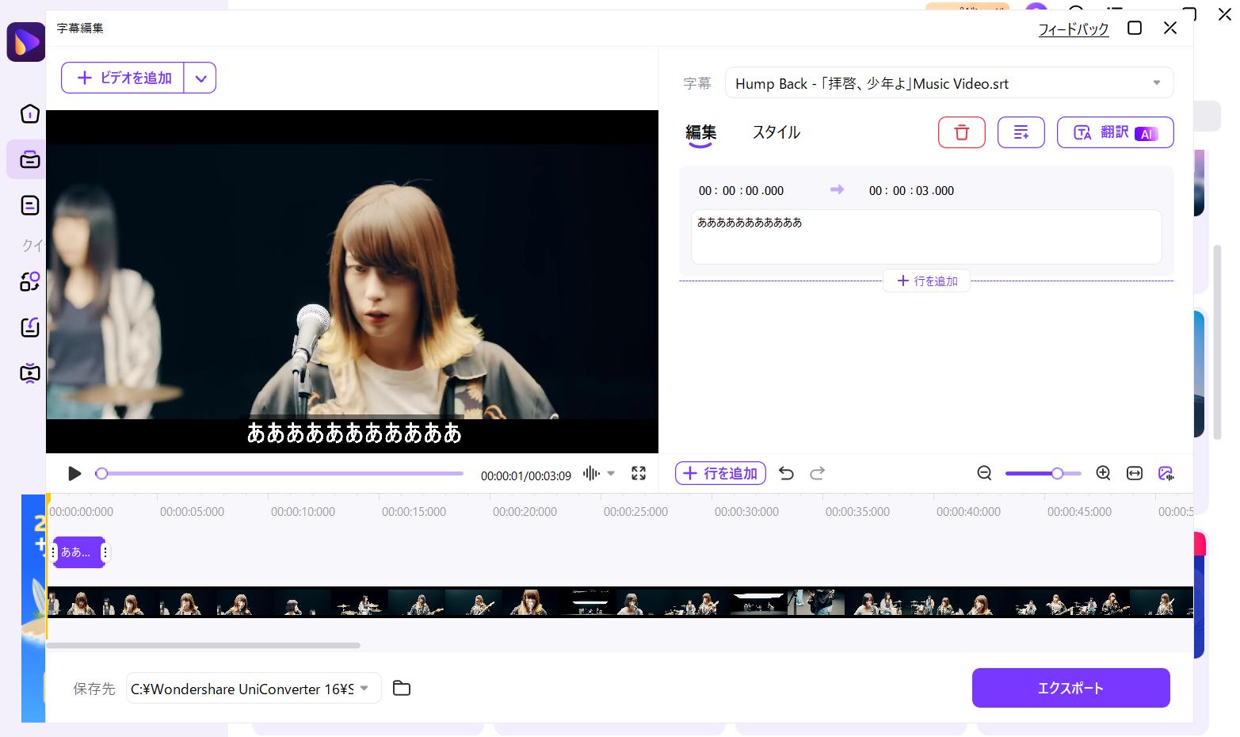1240x737 pixels.
Task: Open dropdown arrow next to ビデオを追加
Action: coord(200,78)
